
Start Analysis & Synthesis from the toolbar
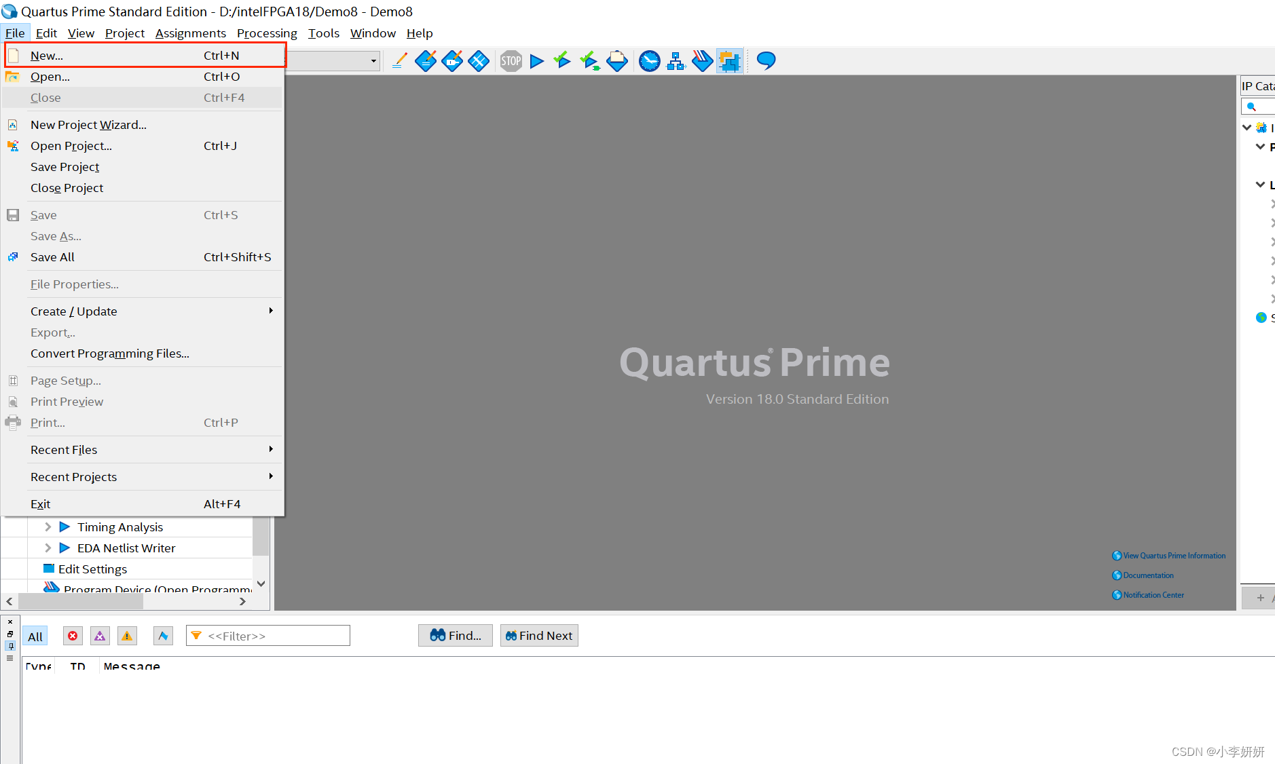(562, 61)
